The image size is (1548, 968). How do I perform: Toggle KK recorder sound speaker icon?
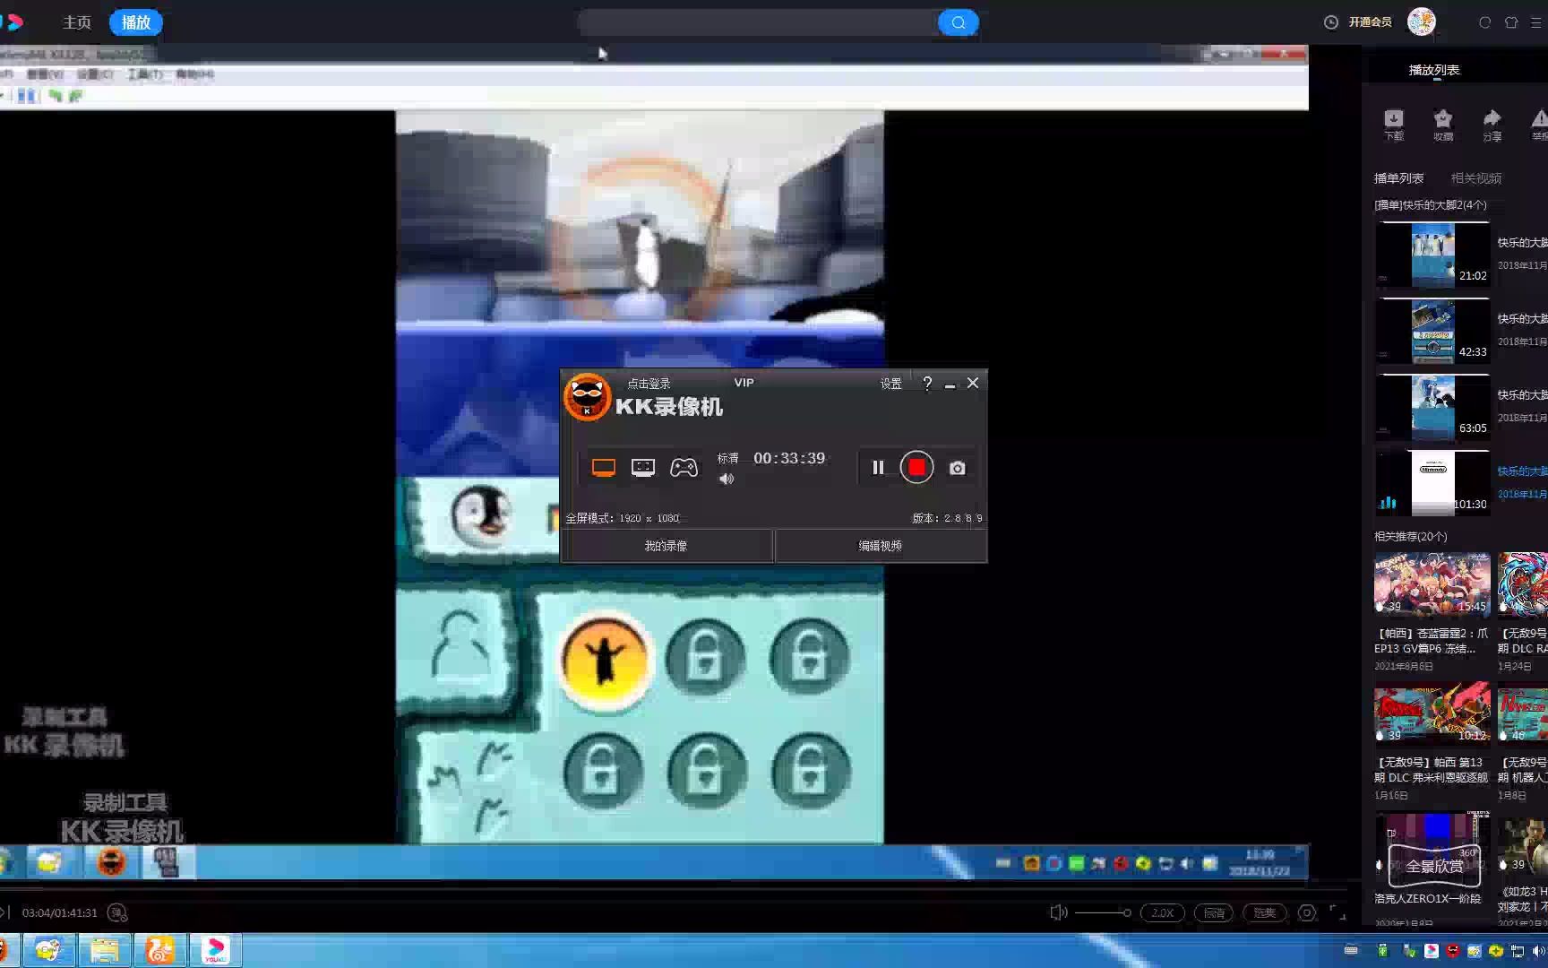tap(727, 479)
